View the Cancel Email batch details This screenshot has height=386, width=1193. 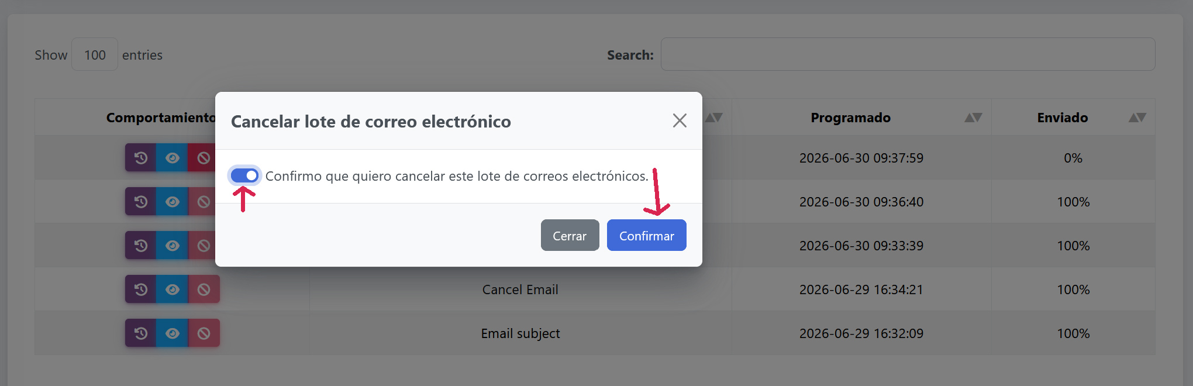pos(173,289)
